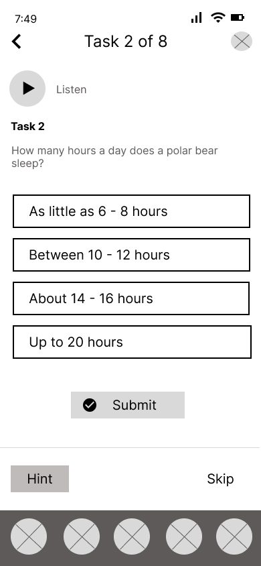Click the Listen label text

72,89
